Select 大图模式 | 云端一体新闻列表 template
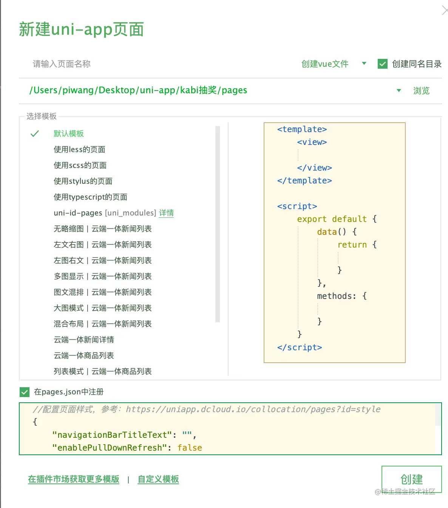 [103, 308]
